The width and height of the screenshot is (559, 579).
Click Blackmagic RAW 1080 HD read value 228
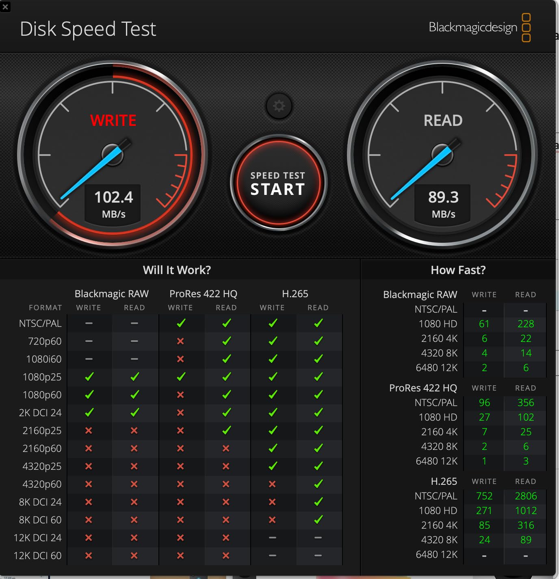526,324
